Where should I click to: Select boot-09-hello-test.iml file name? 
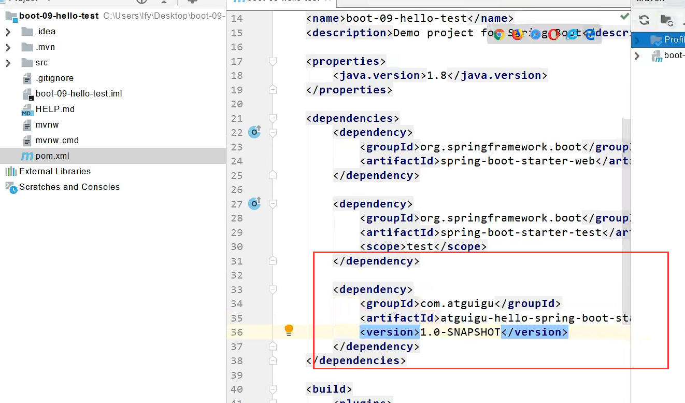(79, 94)
